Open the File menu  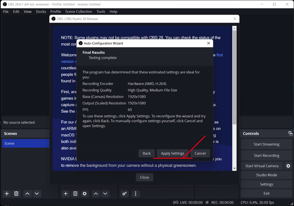[6, 11]
